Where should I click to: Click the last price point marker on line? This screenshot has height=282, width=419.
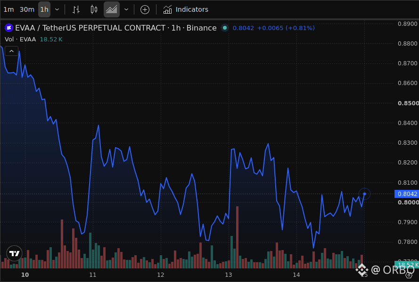click(x=364, y=194)
